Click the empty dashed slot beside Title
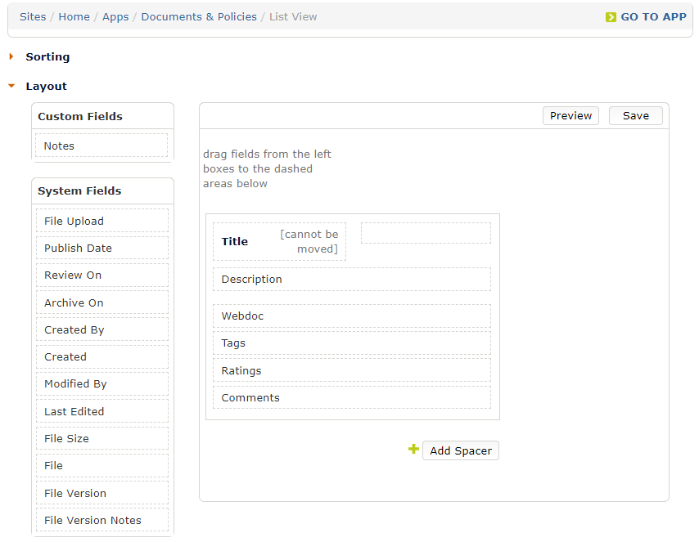Screen dimensions: 699x542 [426, 233]
